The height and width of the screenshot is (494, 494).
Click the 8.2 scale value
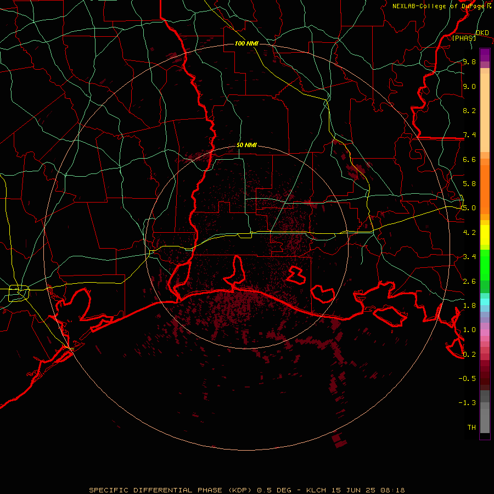click(469, 111)
